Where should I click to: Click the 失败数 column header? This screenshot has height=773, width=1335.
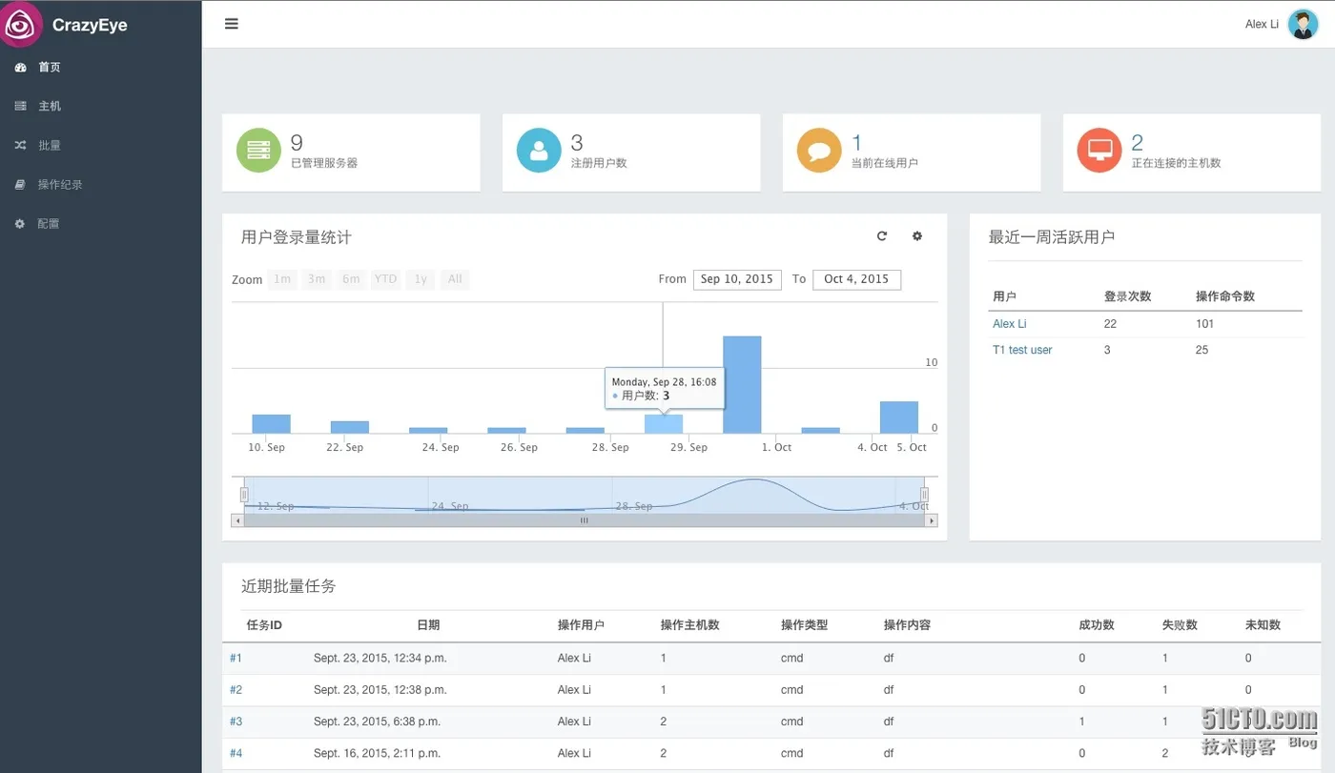pyautogui.click(x=1180, y=625)
